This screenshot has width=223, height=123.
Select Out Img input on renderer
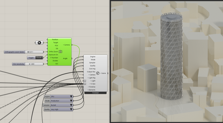pyautogui.click(x=92, y=69)
